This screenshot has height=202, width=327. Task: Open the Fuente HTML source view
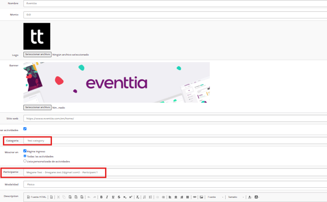coord(37,196)
